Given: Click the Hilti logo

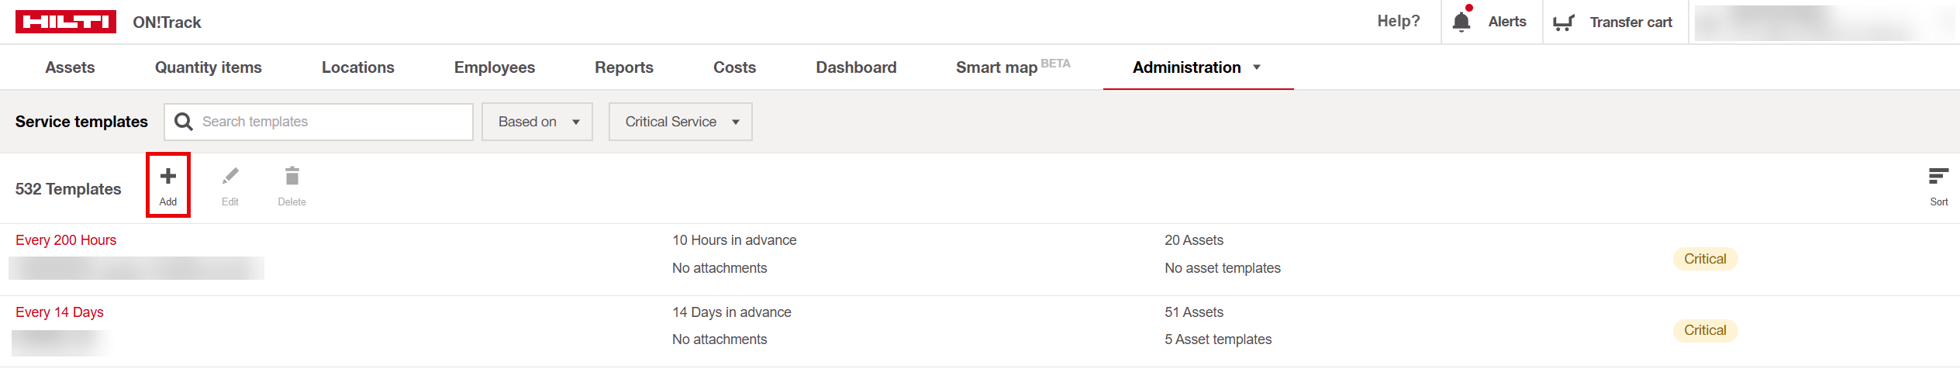Looking at the screenshot, I should tap(66, 22).
